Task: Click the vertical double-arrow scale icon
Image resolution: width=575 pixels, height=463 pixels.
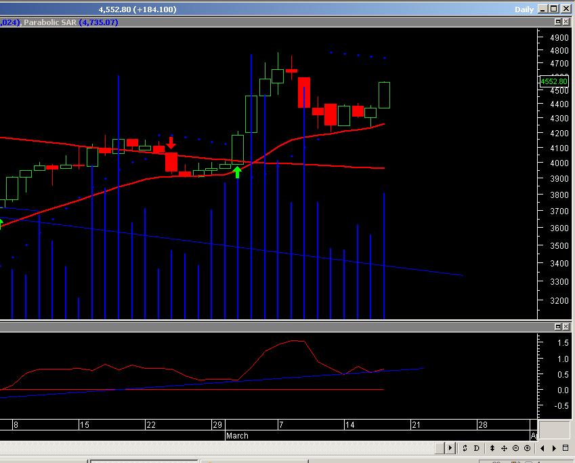Action: (x=492, y=449)
